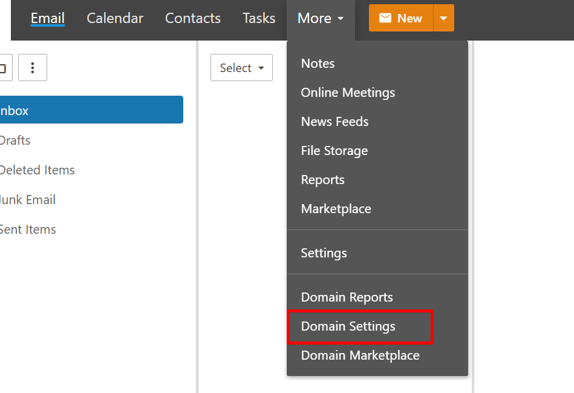Viewport: 574px width, 393px height.
Task: Compose a new email with New button
Action: coord(401,18)
